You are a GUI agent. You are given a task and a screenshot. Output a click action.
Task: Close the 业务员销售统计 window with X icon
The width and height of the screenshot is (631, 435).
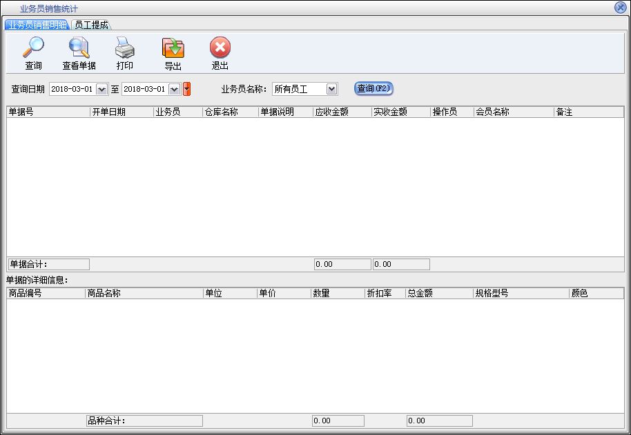(x=620, y=8)
